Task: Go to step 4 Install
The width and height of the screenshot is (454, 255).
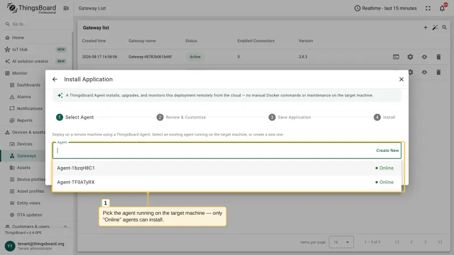Action: click(x=385, y=117)
